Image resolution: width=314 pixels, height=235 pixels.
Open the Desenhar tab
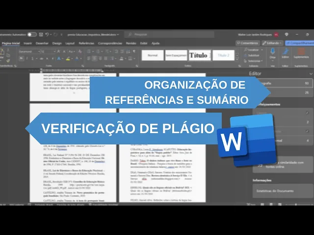(x=42, y=43)
